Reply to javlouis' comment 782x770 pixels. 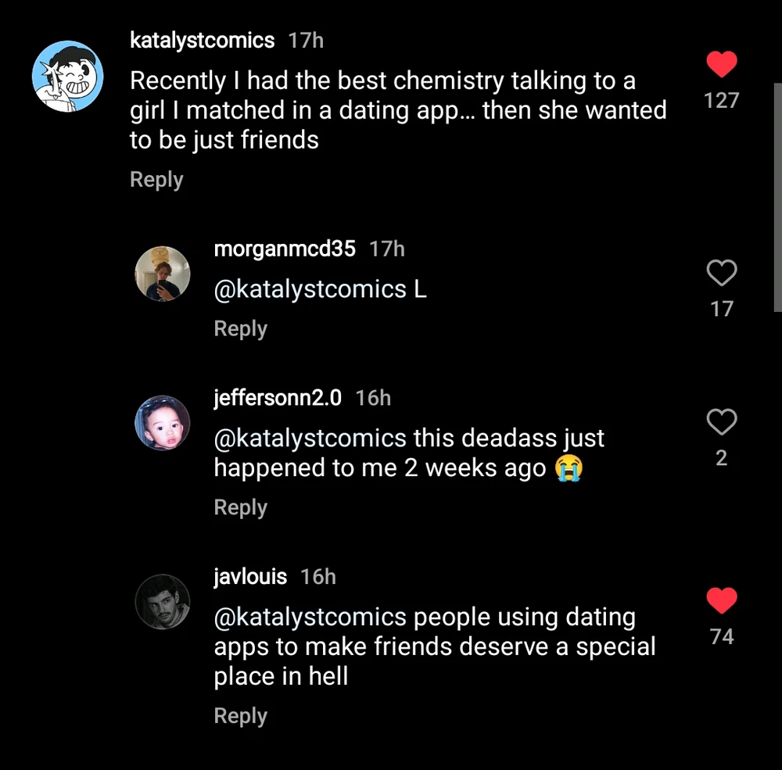tap(241, 716)
